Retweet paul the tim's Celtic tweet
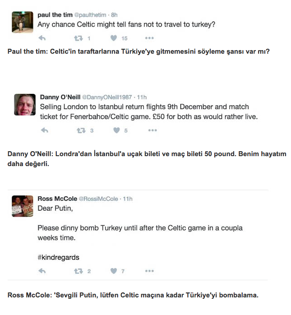The width and height of the screenshot is (291, 315). 79,38
